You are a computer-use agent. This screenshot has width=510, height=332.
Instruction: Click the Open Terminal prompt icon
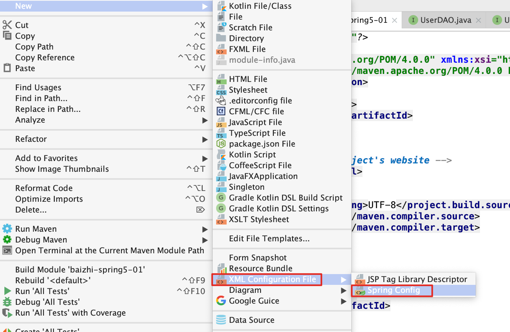pyautogui.click(x=7, y=250)
